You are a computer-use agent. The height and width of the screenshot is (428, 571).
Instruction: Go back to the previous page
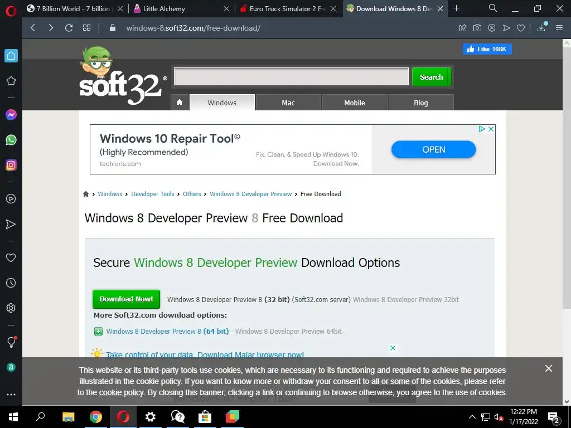[33, 28]
